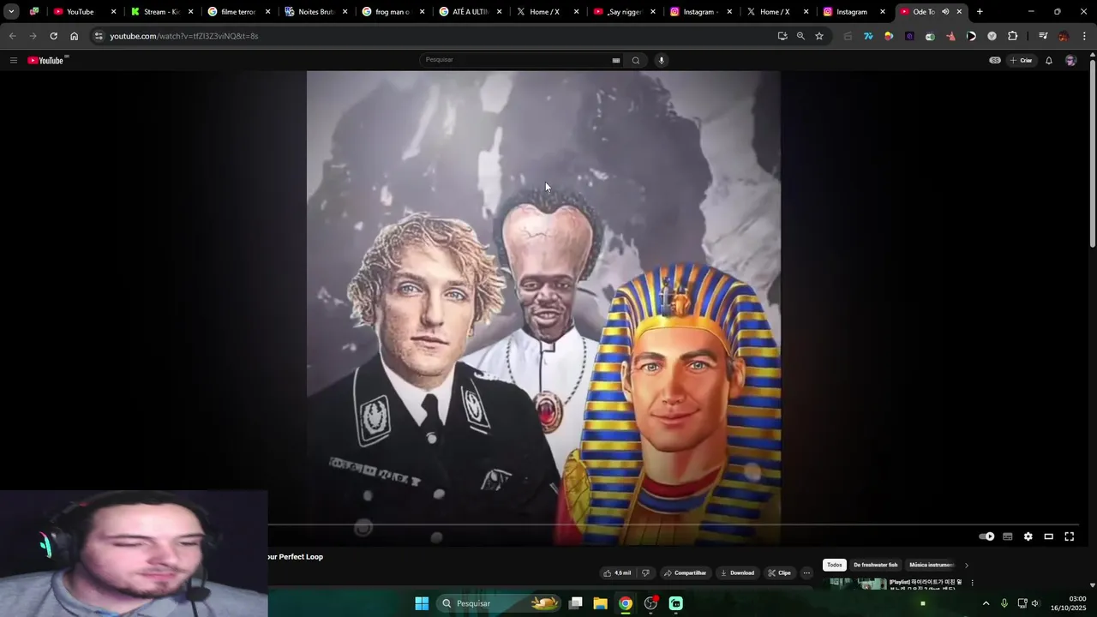Open options menu for the Playlist recommendation
The width and height of the screenshot is (1097, 617).
click(972, 583)
